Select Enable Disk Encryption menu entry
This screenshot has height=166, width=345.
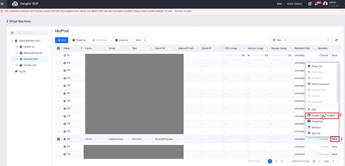pos(322,116)
